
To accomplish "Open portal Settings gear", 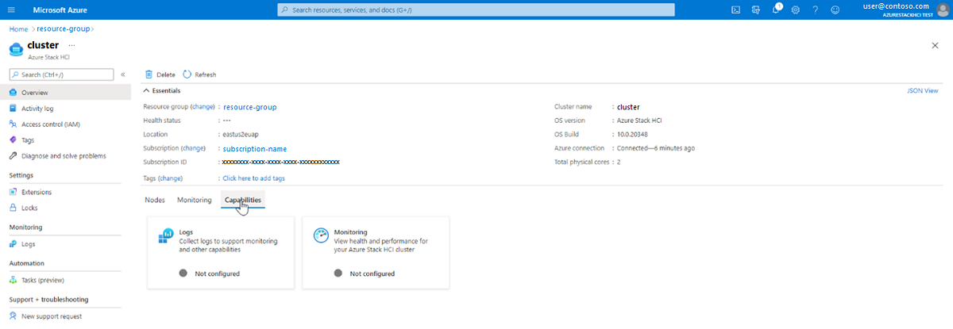I will click(x=796, y=10).
